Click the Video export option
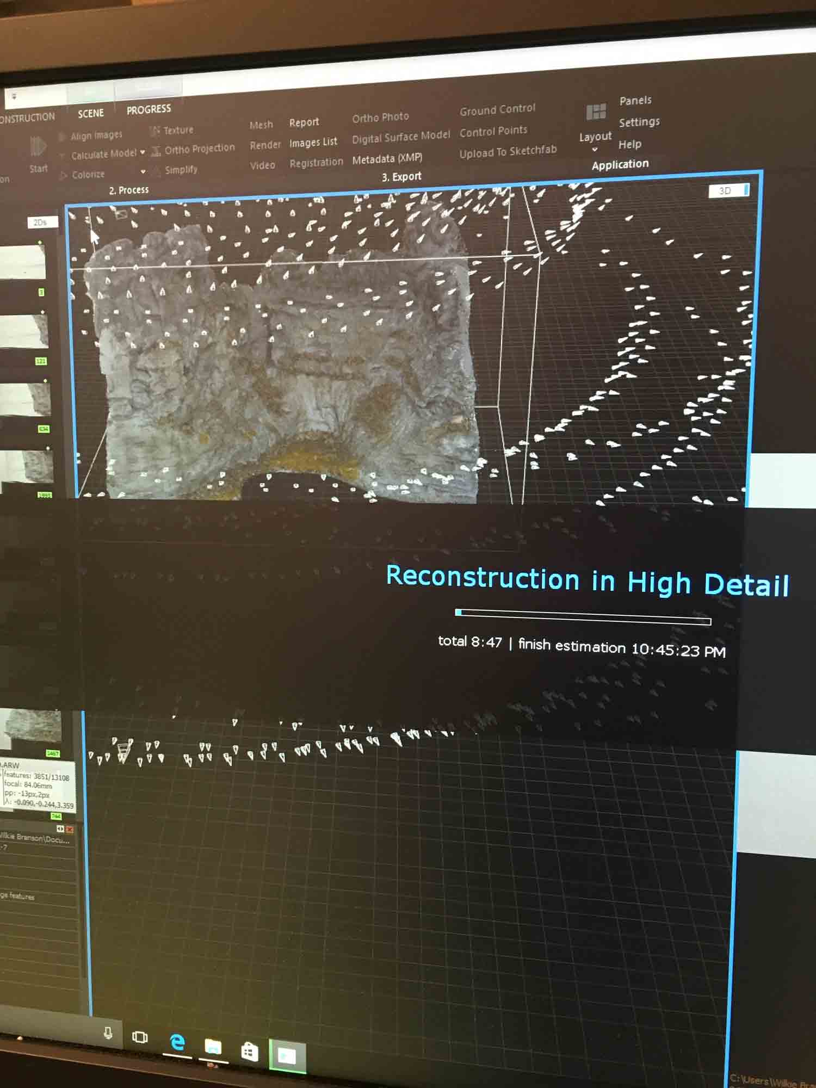The height and width of the screenshot is (1088, 816). (x=262, y=165)
